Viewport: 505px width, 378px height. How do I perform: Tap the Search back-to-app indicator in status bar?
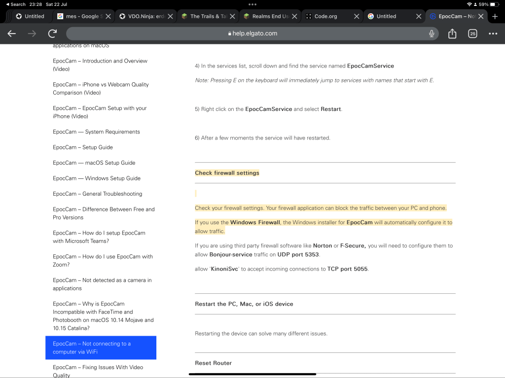[x=16, y=4]
